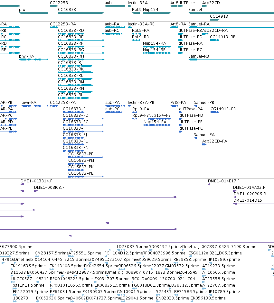
Task: Select EST label EK056130.5prime
Action: [208, 298]
